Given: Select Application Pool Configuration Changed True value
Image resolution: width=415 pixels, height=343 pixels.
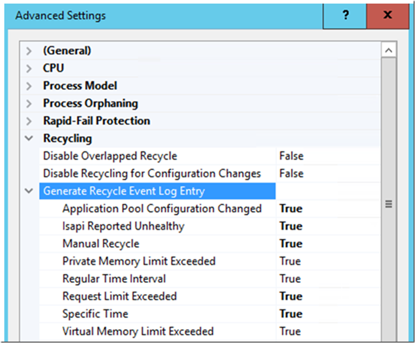Looking at the screenshot, I should point(291,209).
